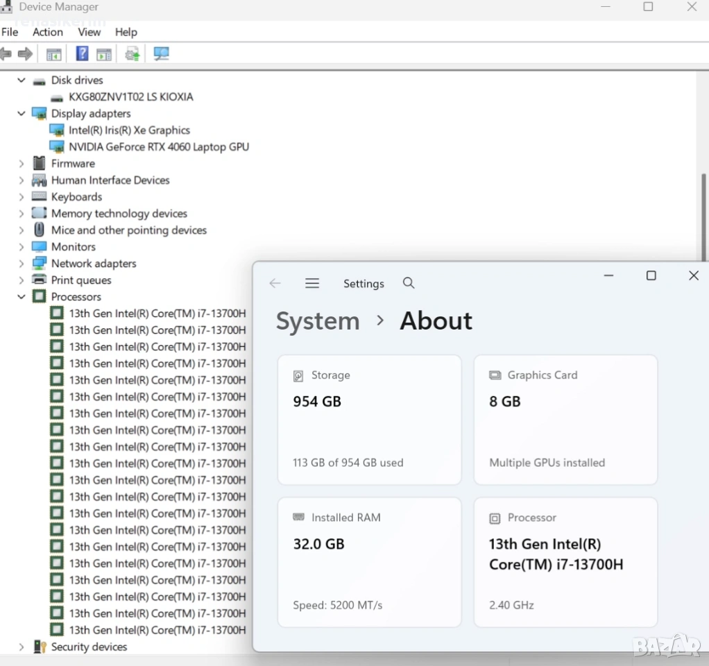Expand the Security devices node

click(x=22, y=647)
